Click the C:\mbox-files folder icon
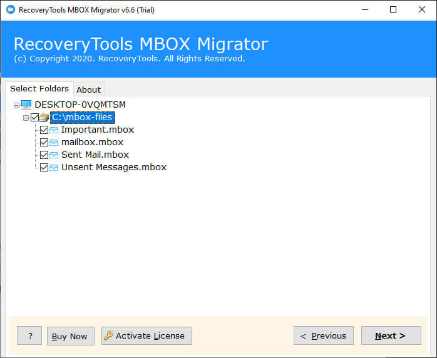This screenshot has height=358, width=437. tap(44, 117)
